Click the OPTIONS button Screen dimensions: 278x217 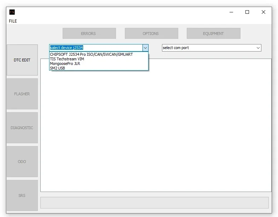click(x=151, y=33)
